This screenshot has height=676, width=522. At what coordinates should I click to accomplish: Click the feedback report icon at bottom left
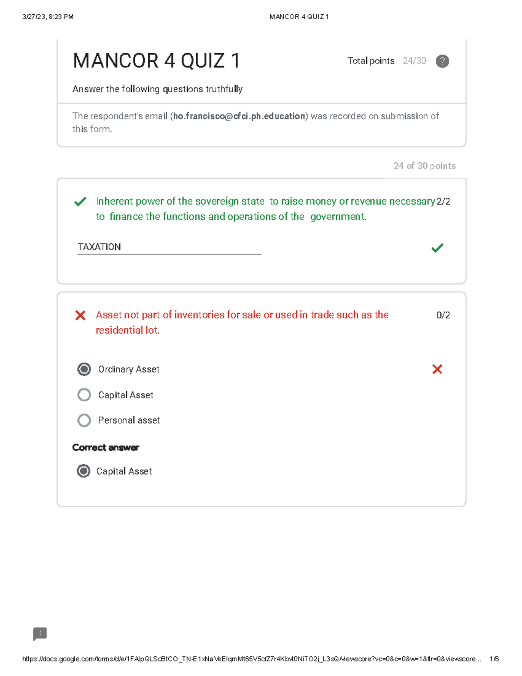coord(40,634)
